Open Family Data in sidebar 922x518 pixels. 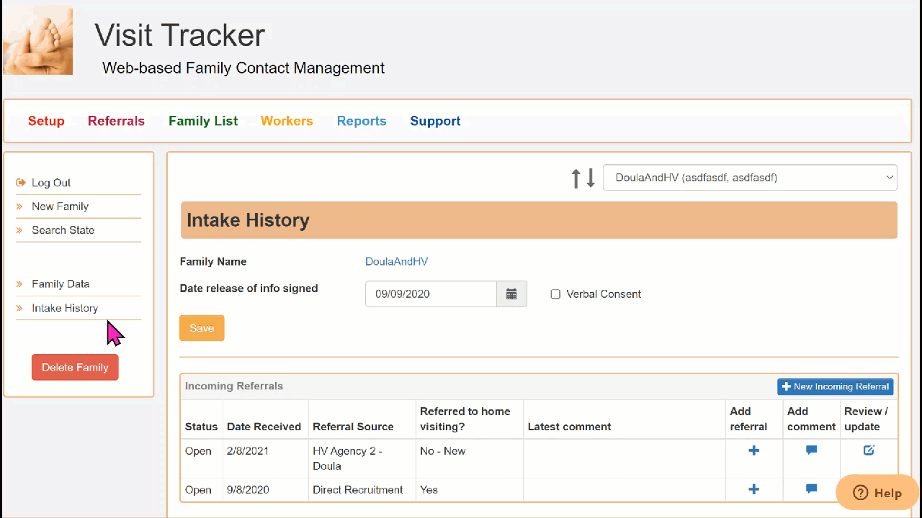coord(61,284)
